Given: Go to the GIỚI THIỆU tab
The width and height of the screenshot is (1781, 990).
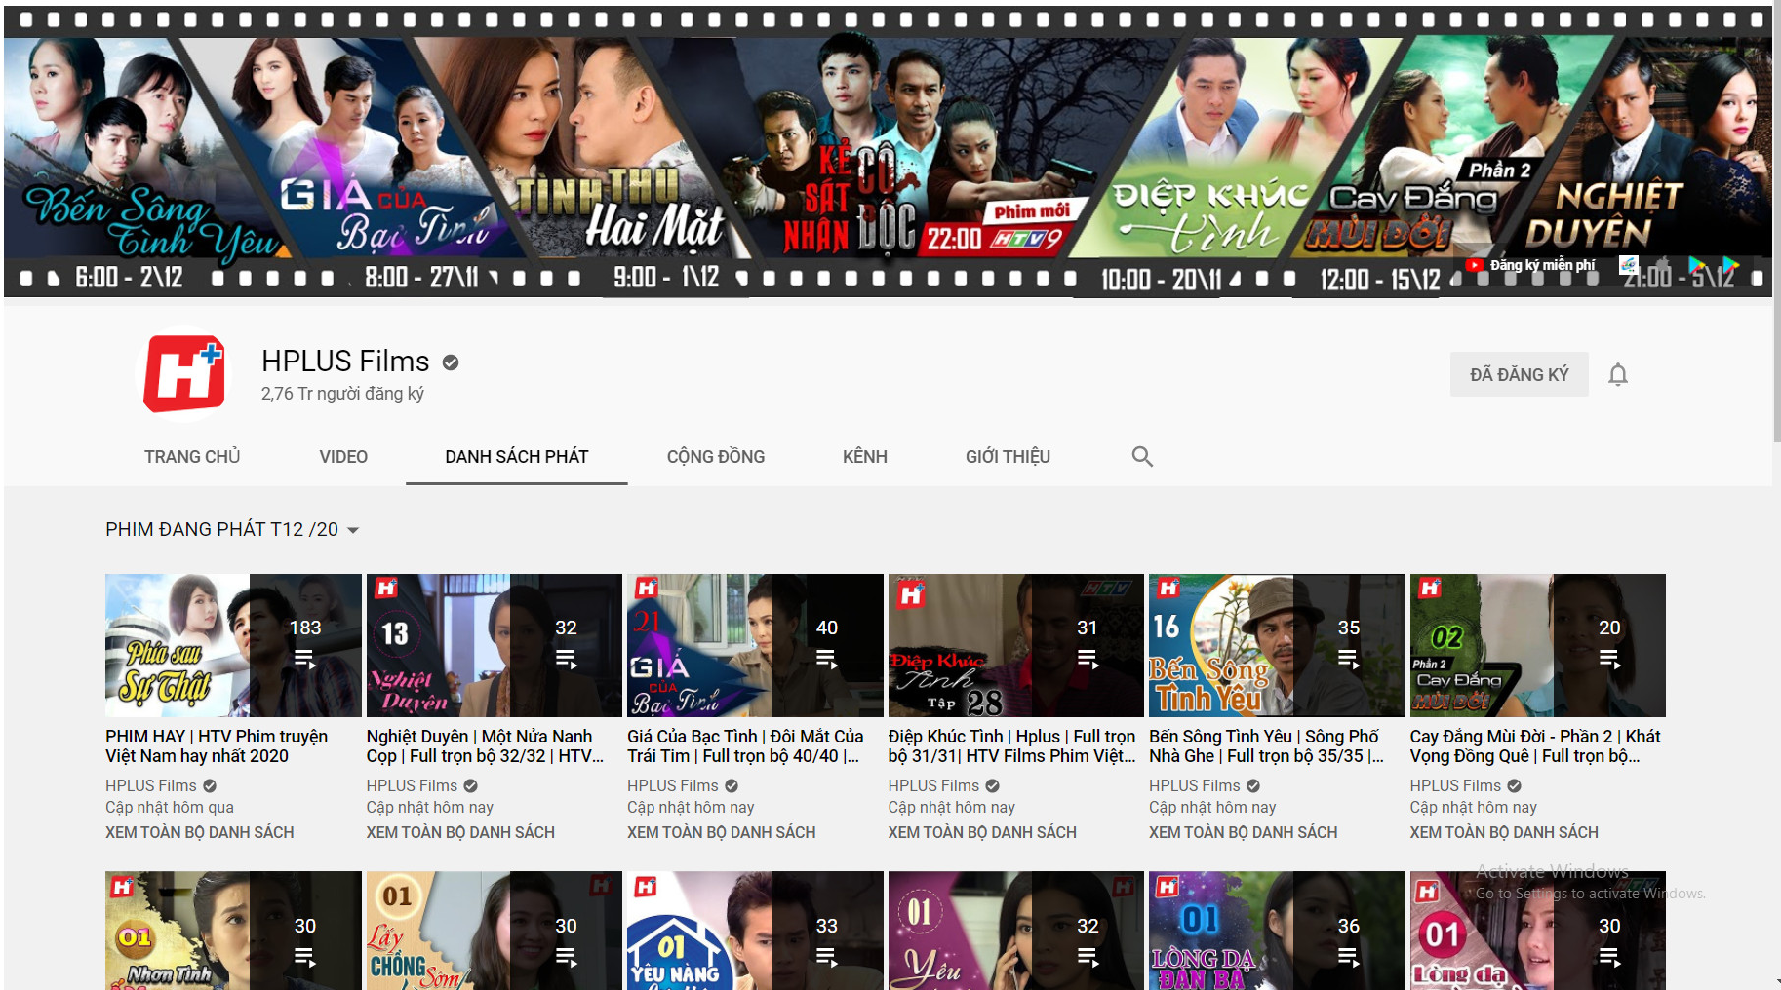Looking at the screenshot, I should pos(1008,457).
